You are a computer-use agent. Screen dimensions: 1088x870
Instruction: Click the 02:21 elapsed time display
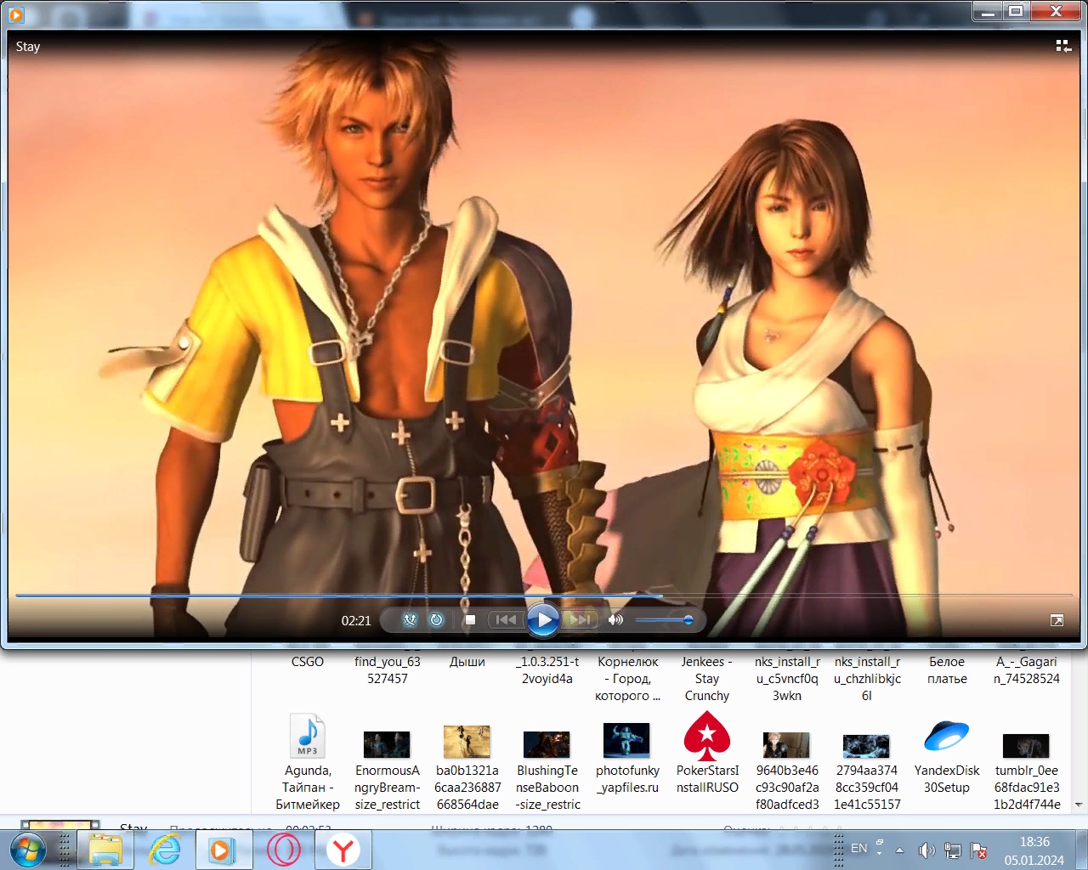point(356,621)
